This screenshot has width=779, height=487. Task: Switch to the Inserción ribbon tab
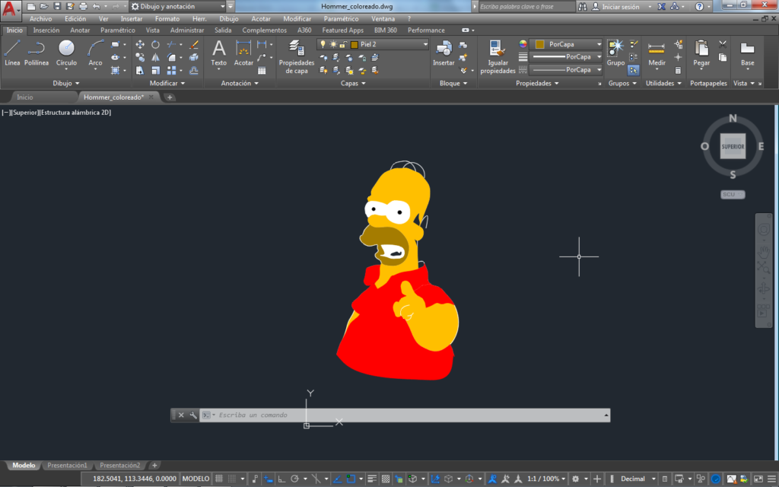tap(46, 30)
